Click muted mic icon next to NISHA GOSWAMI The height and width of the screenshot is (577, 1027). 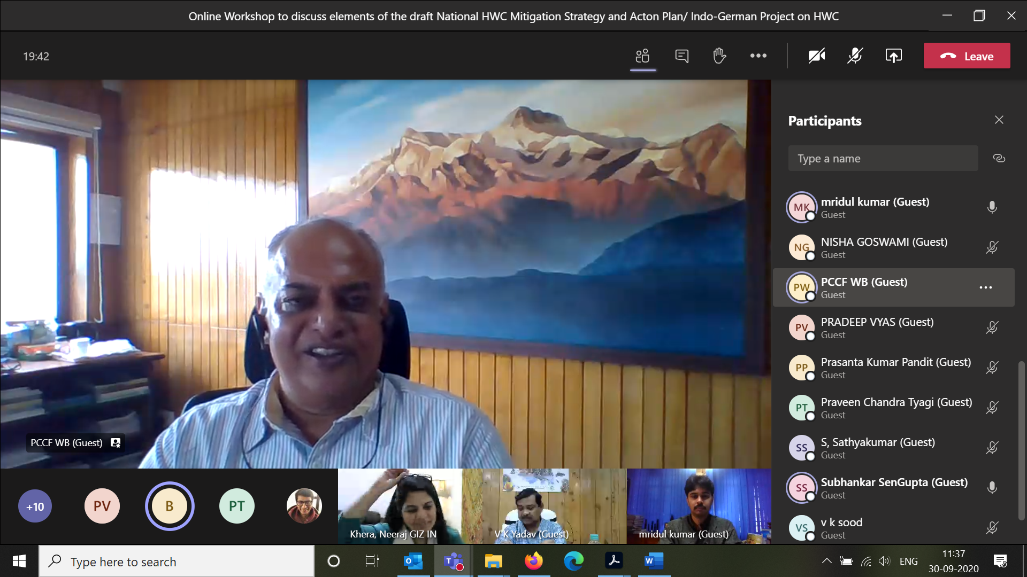tap(992, 247)
